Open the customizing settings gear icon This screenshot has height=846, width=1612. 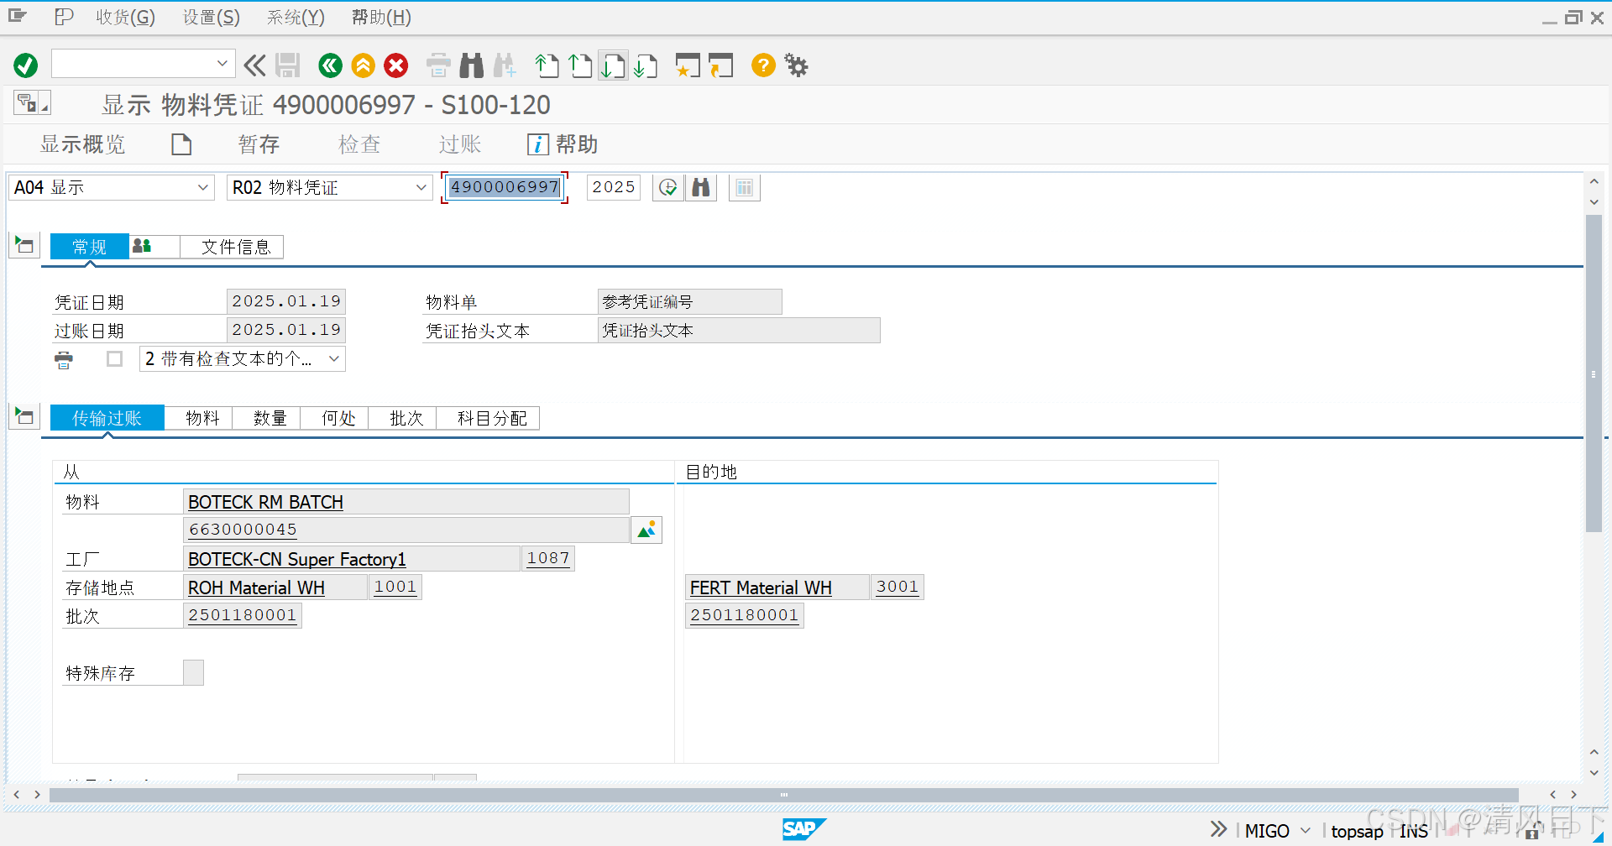click(x=795, y=65)
